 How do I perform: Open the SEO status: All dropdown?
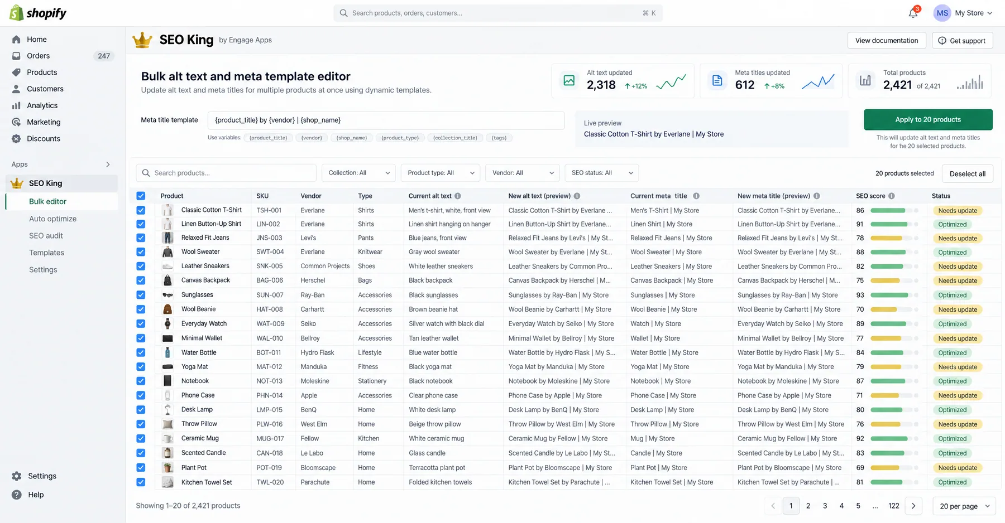[601, 173]
